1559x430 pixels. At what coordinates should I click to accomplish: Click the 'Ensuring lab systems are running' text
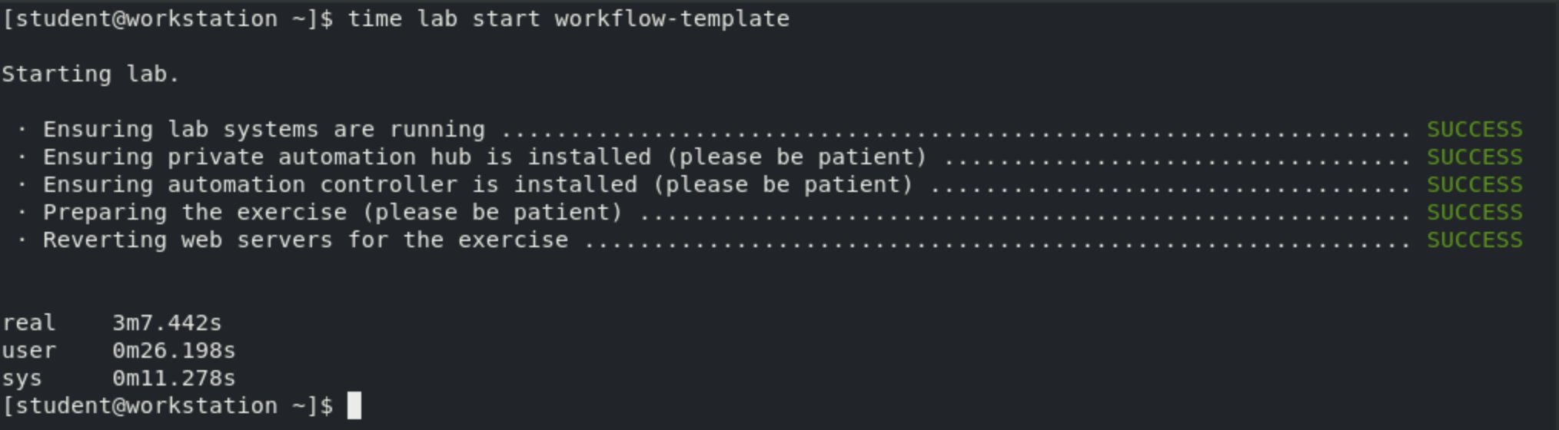pos(264,129)
